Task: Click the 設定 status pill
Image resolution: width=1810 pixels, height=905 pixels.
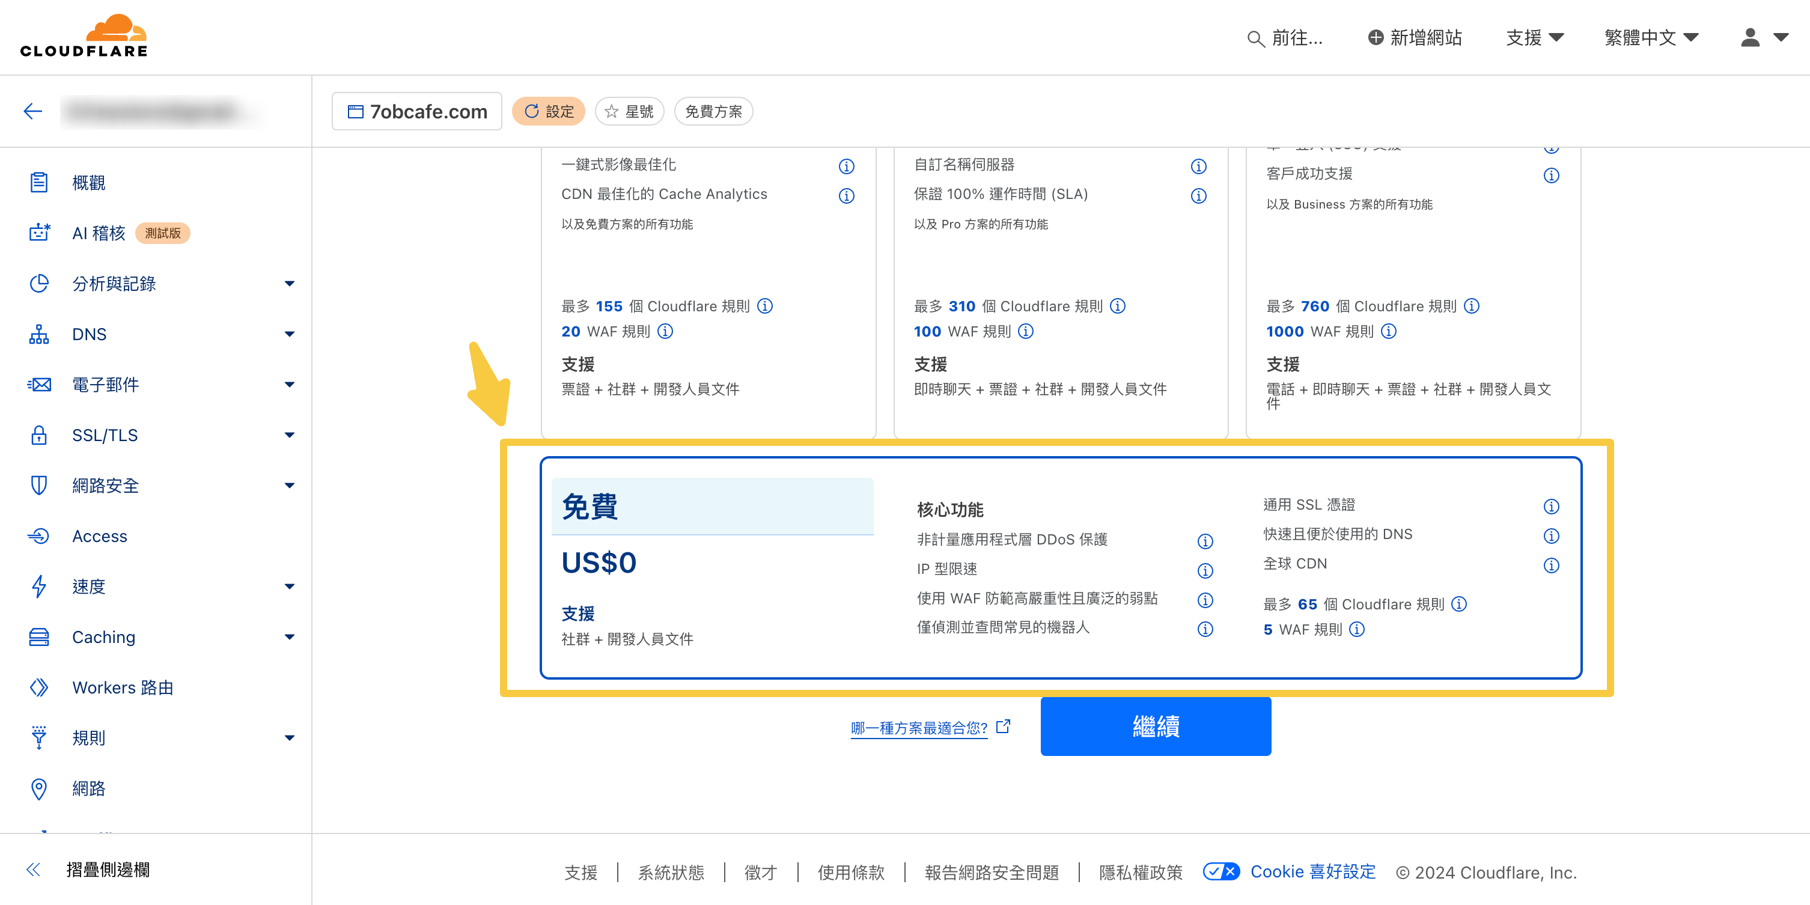Action: tap(548, 111)
